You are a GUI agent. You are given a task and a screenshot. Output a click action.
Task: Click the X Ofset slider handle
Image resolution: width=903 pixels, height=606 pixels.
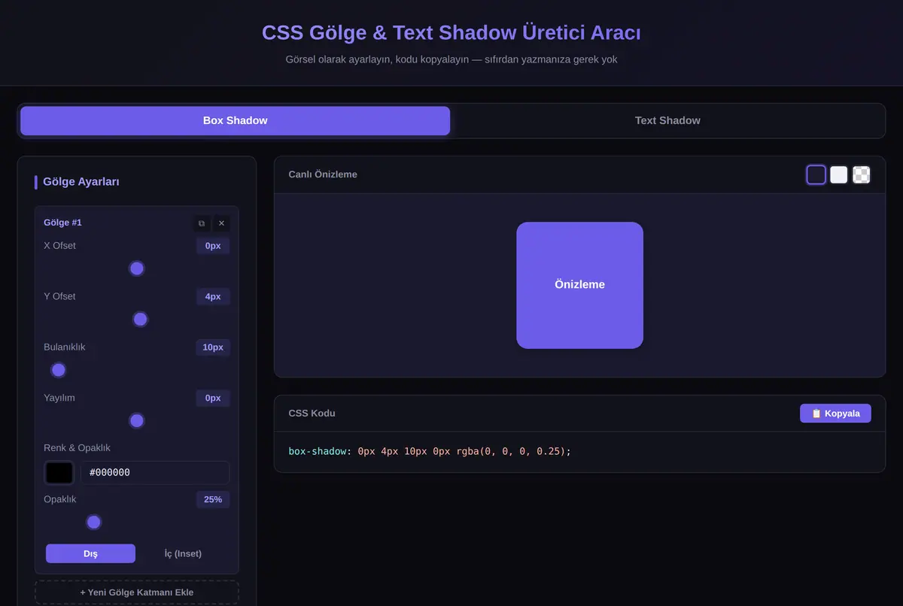tap(137, 268)
